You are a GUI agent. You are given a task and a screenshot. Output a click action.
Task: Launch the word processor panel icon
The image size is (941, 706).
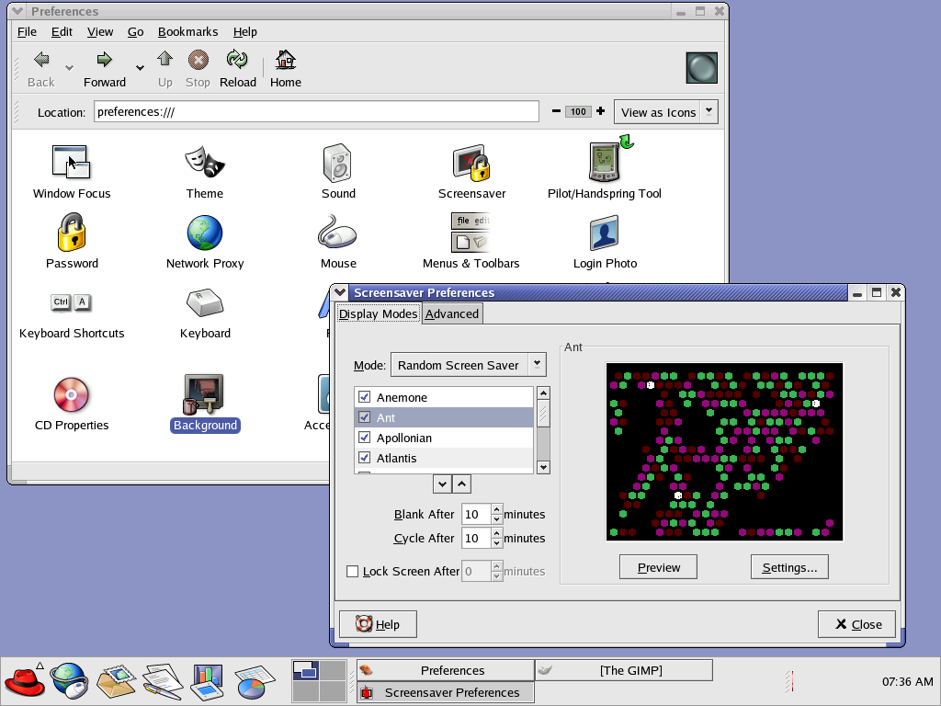pos(163,681)
